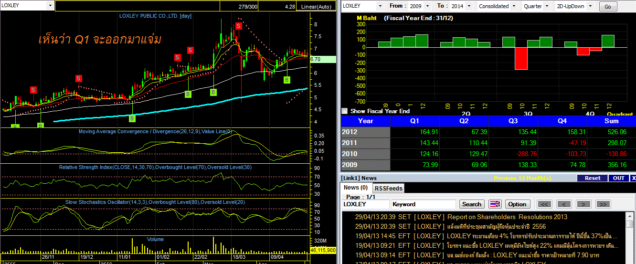Click the volume value 46,115,900

pos(323,250)
